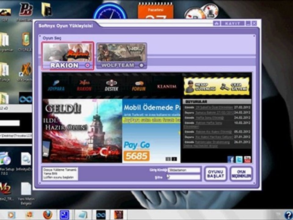Click the media player taskbar icon
293x220 pixels.
(x=11, y=215)
